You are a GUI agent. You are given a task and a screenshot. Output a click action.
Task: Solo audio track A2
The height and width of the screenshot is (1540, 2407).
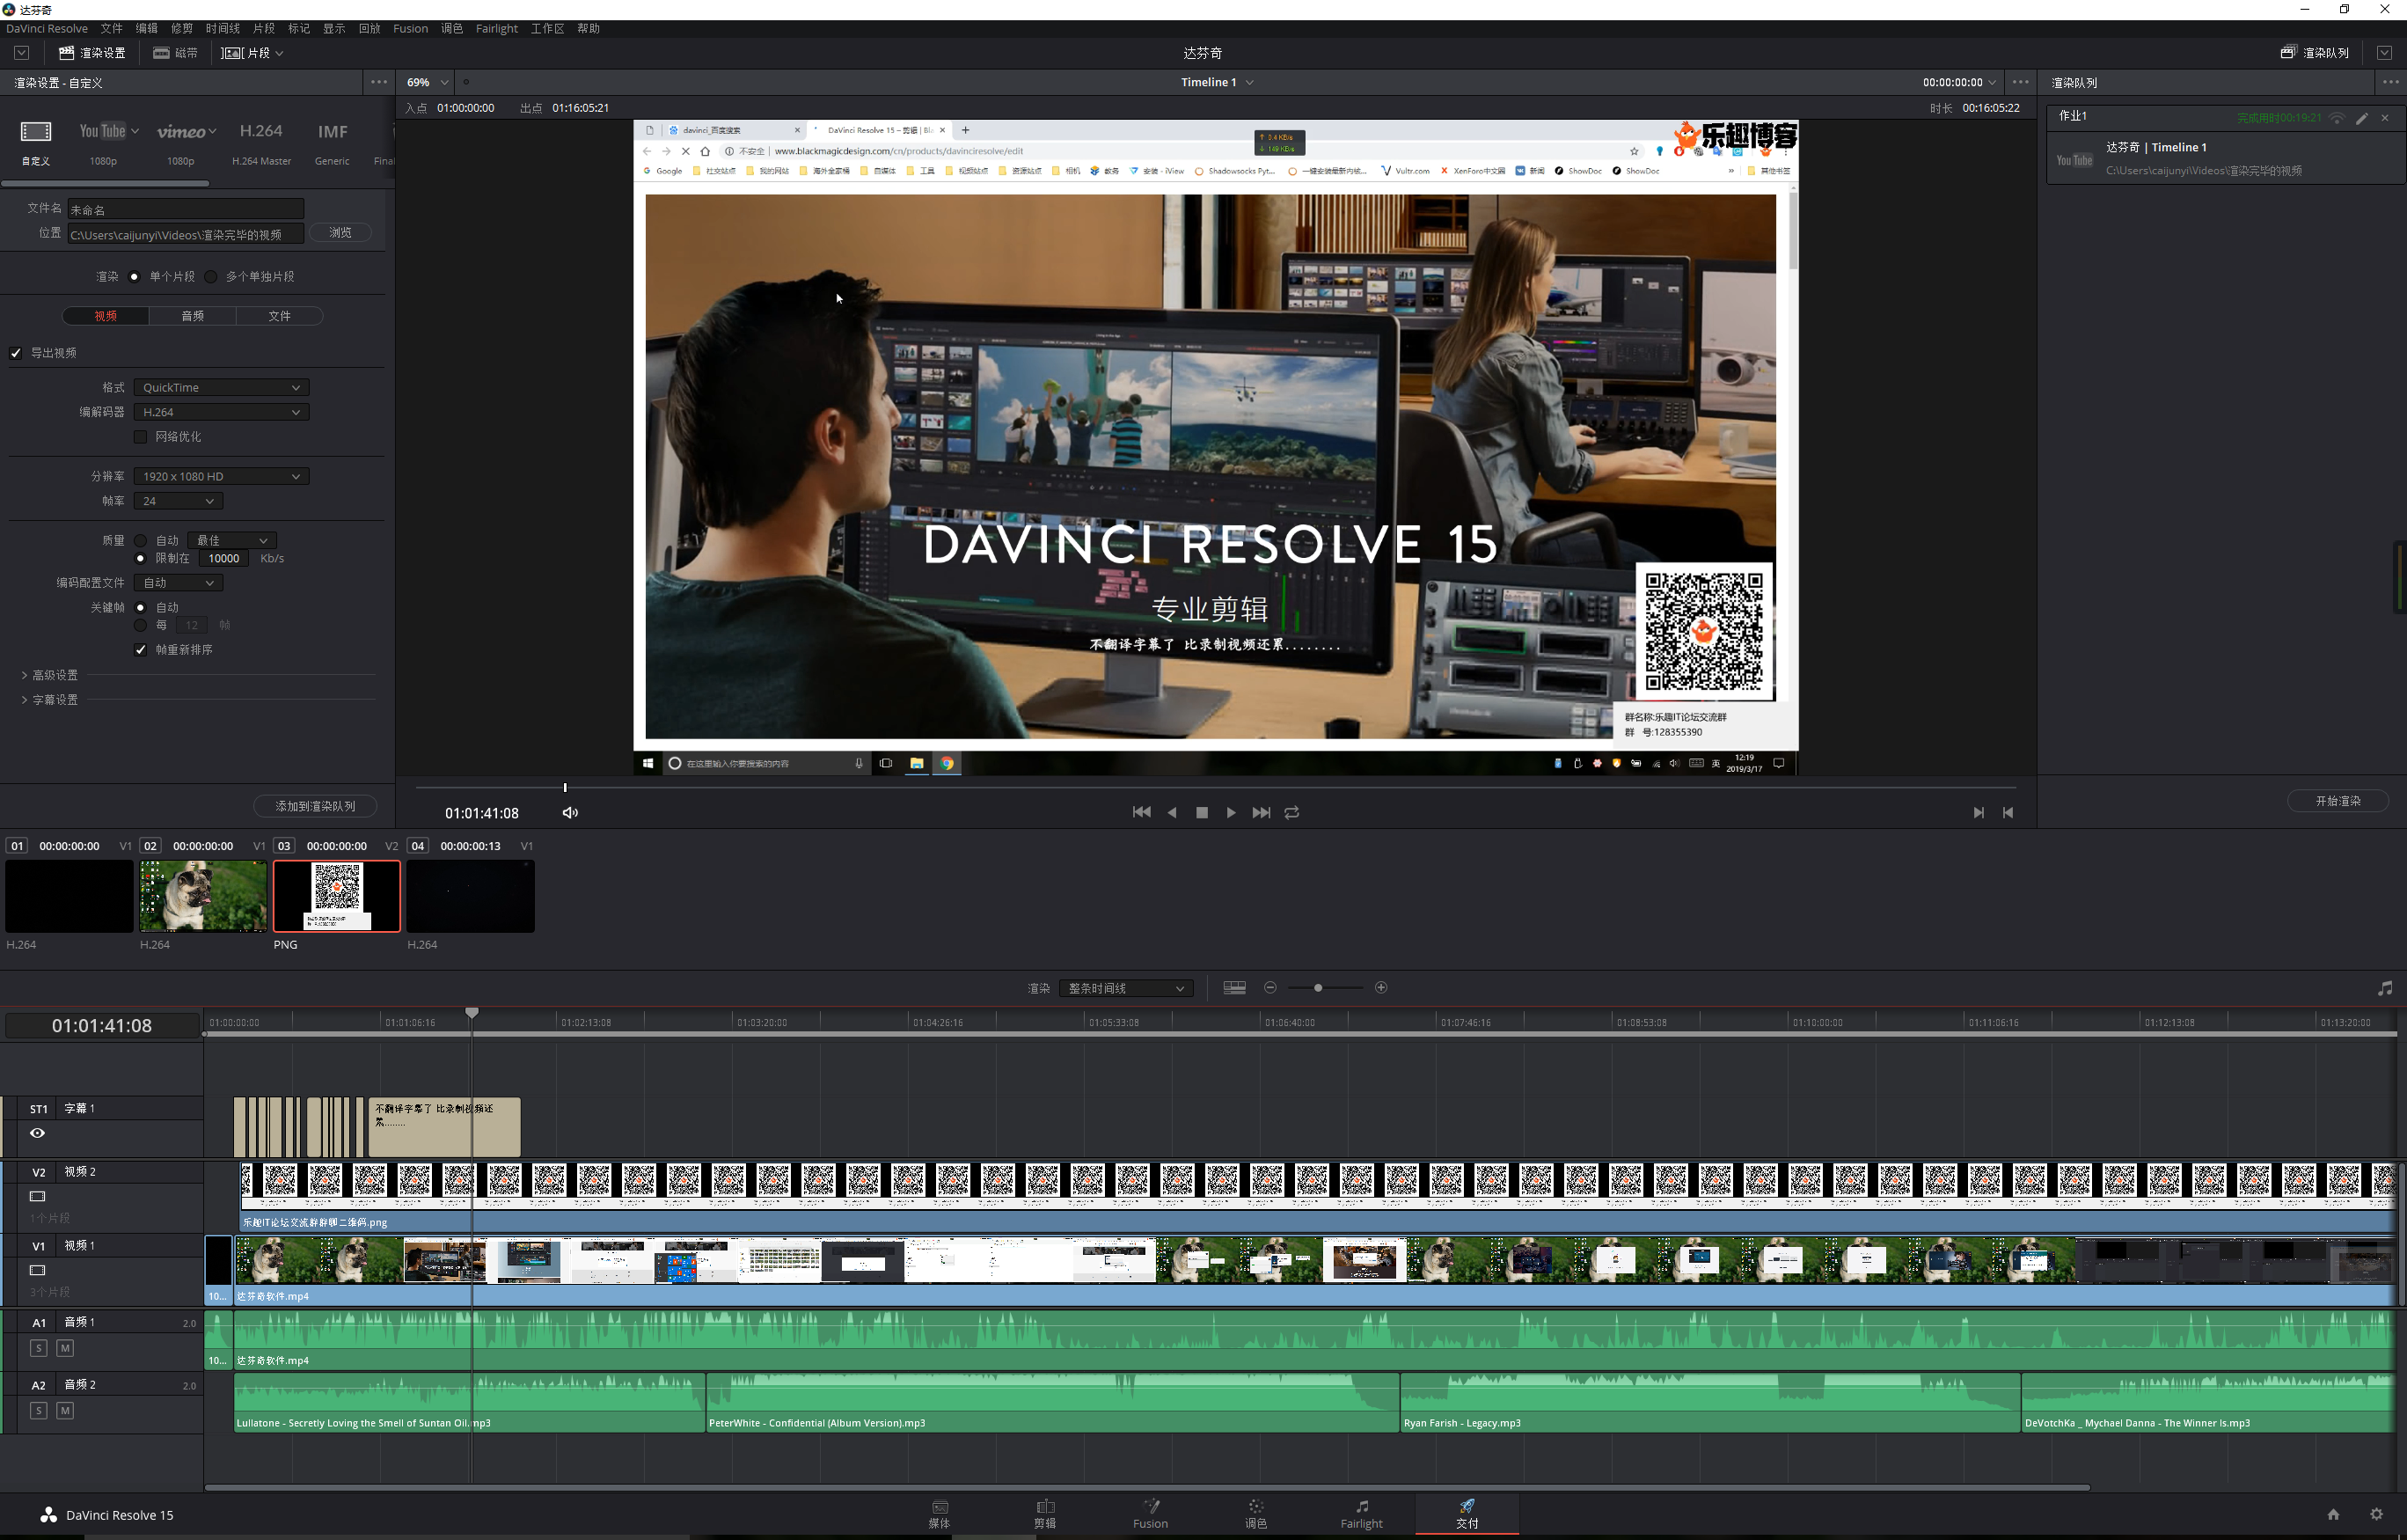[x=38, y=1411]
